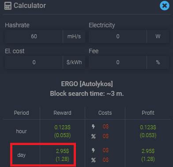The height and width of the screenshot is (167, 173).
Task: Click the El. cost input field
Action: pos(34,62)
